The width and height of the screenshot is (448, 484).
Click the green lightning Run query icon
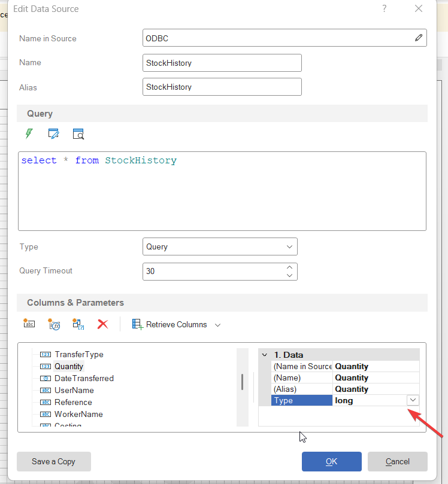tap(29, 133)
